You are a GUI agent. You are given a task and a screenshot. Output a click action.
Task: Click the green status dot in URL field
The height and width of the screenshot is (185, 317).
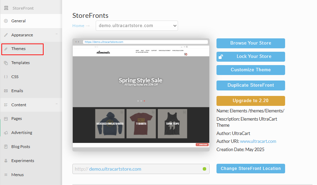(x=204, y=169)
